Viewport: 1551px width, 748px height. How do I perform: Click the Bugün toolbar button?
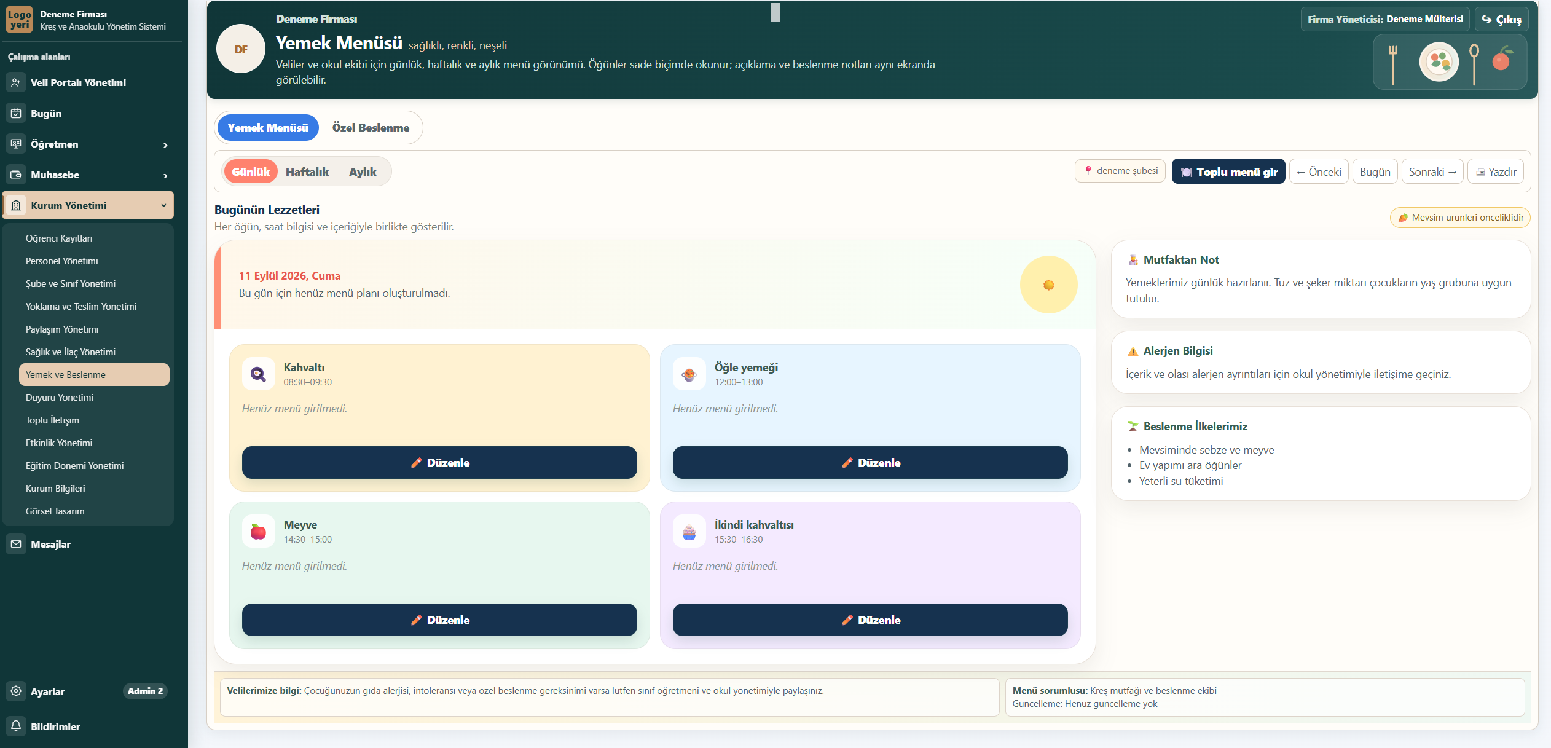1375,171
